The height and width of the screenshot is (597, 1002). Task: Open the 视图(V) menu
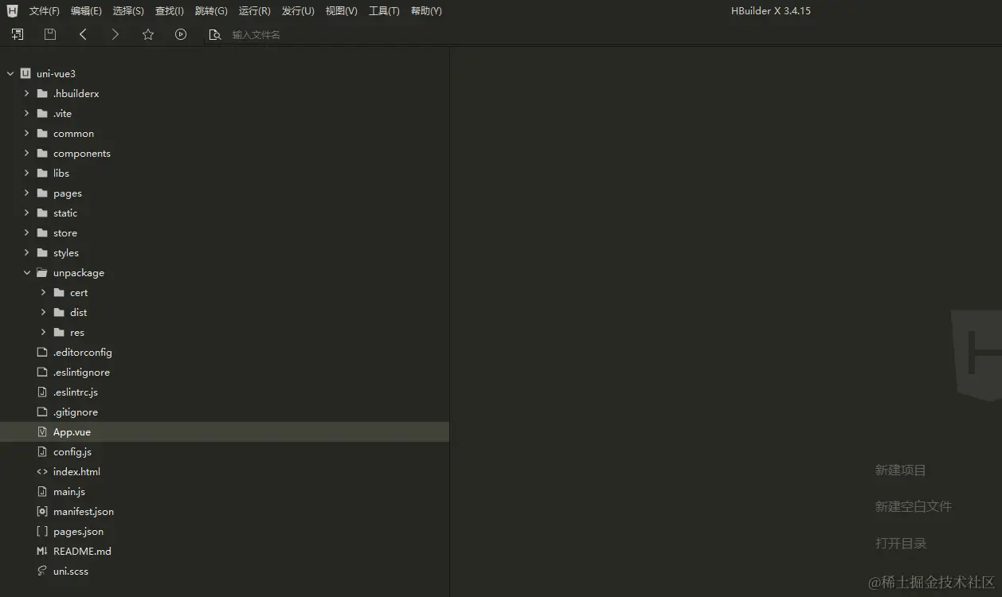(x=342, y=11)
